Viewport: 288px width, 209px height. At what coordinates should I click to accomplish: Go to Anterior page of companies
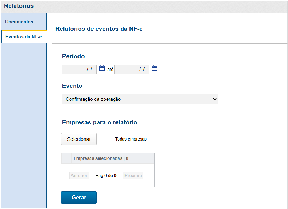(x=79, y=176)
